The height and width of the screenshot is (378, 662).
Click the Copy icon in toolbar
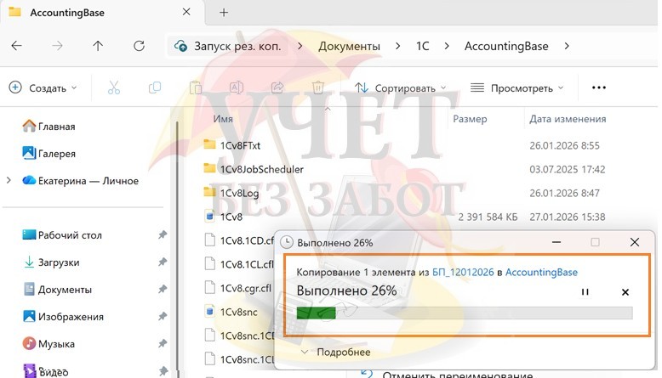(x=155, y=87)
